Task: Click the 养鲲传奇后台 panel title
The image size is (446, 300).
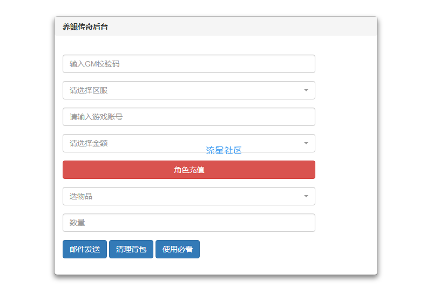Action: click(85, 26)
